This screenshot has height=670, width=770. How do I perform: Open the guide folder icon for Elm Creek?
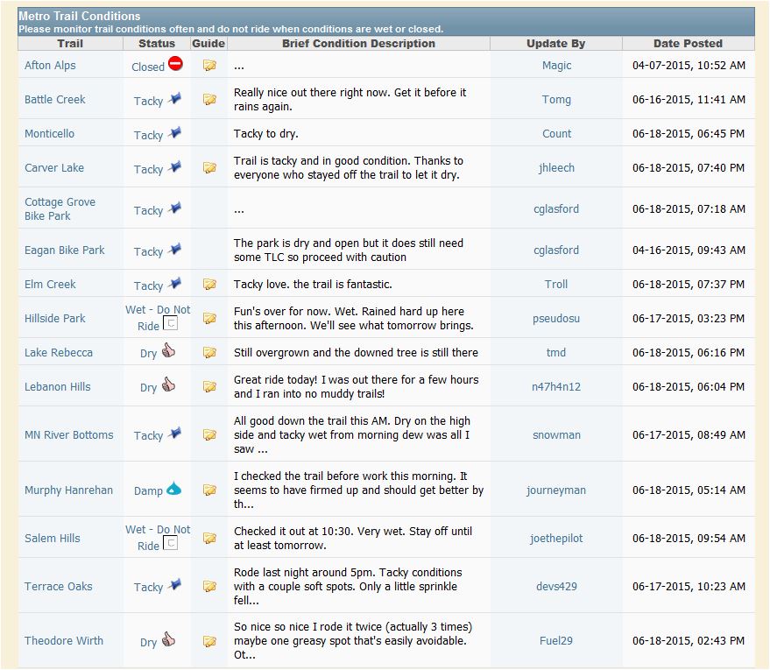[x=209, y=284]
